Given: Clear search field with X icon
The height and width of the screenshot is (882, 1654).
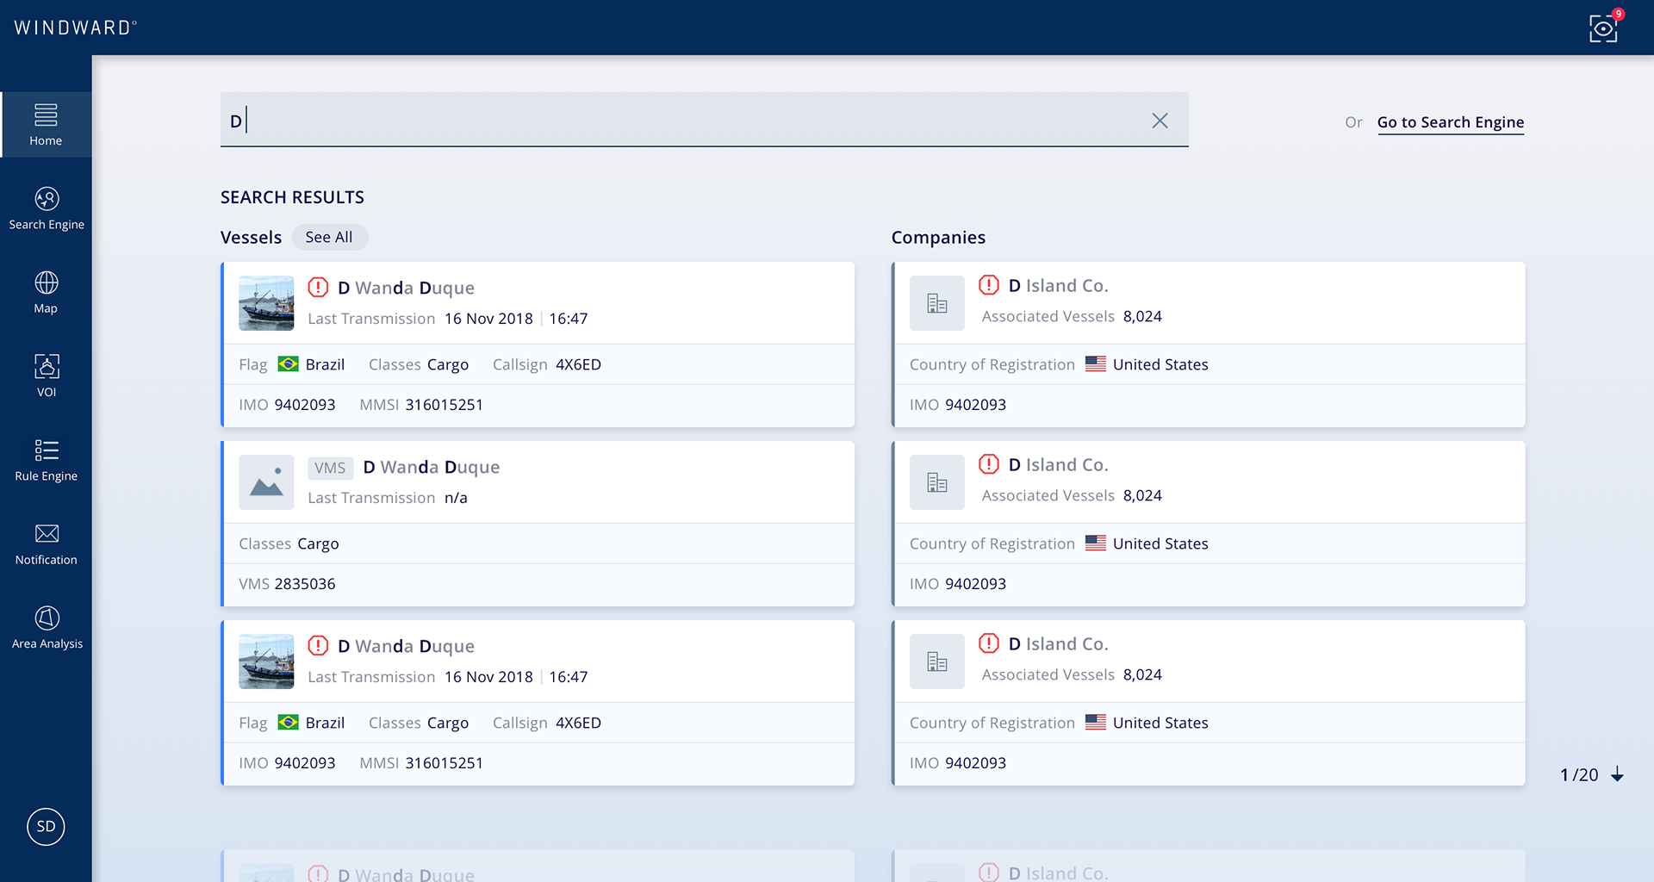Looking at the screenshot, I should click(1160, 121).
